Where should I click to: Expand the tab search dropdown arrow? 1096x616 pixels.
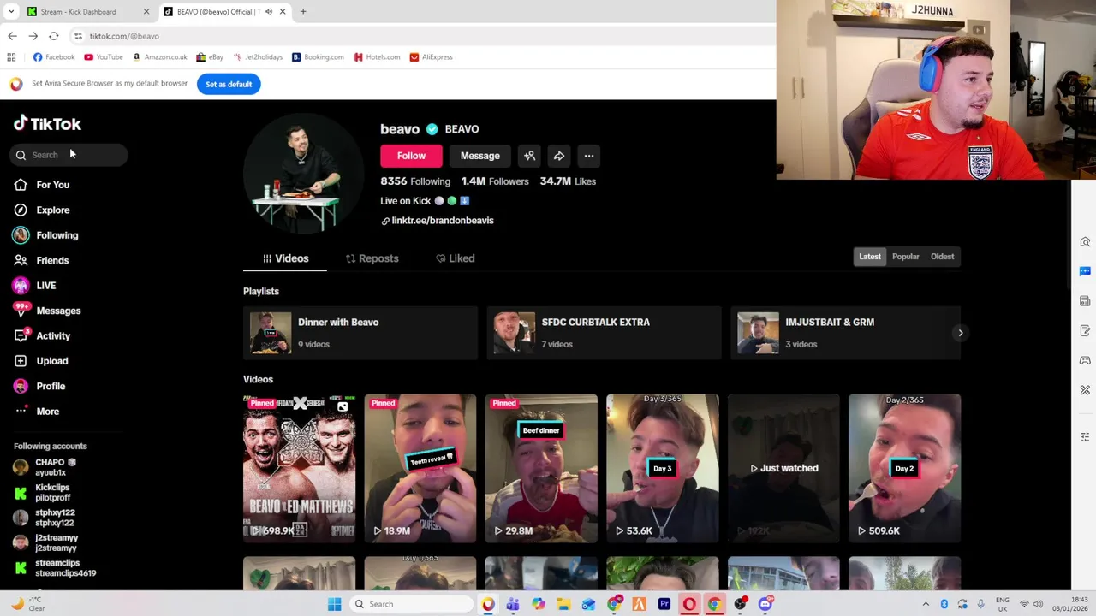pos(11,12)
